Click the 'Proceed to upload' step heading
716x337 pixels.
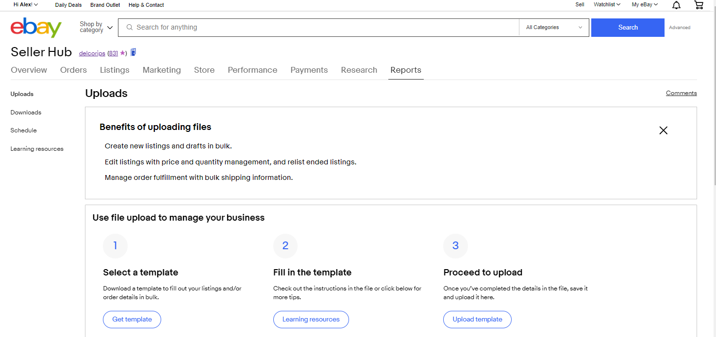click(x=483, y=273)
